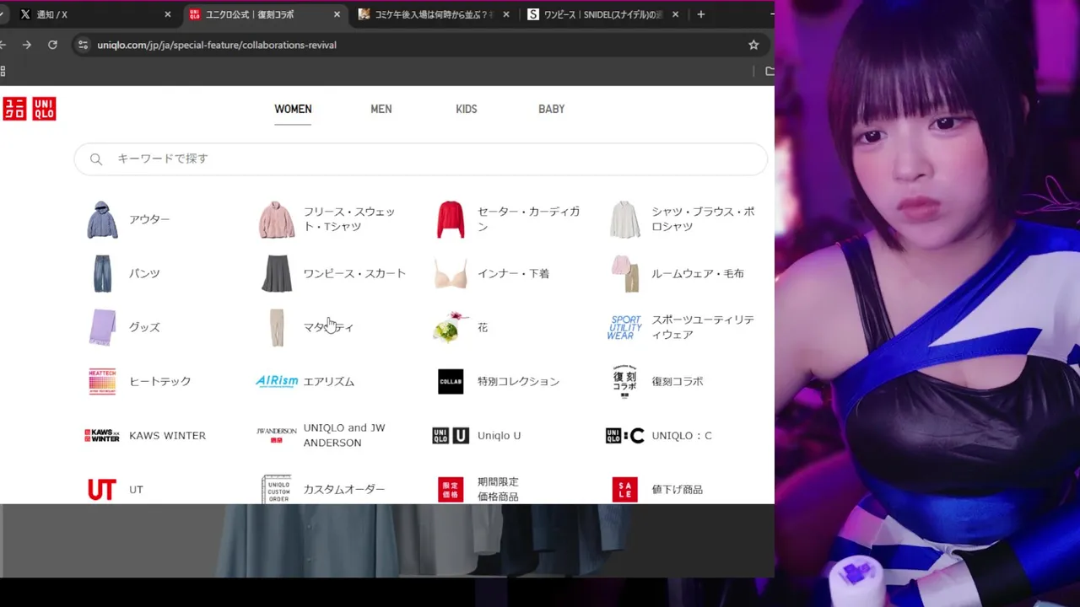1080x607 pixels.
Task: Click the 復刻コラボ logo icon
Action: (625, 381)
